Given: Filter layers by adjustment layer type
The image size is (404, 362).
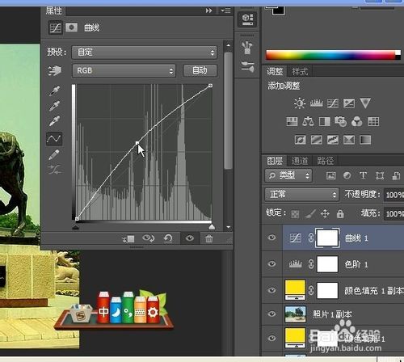Looking at the screenshot, I should coord(347,176).
